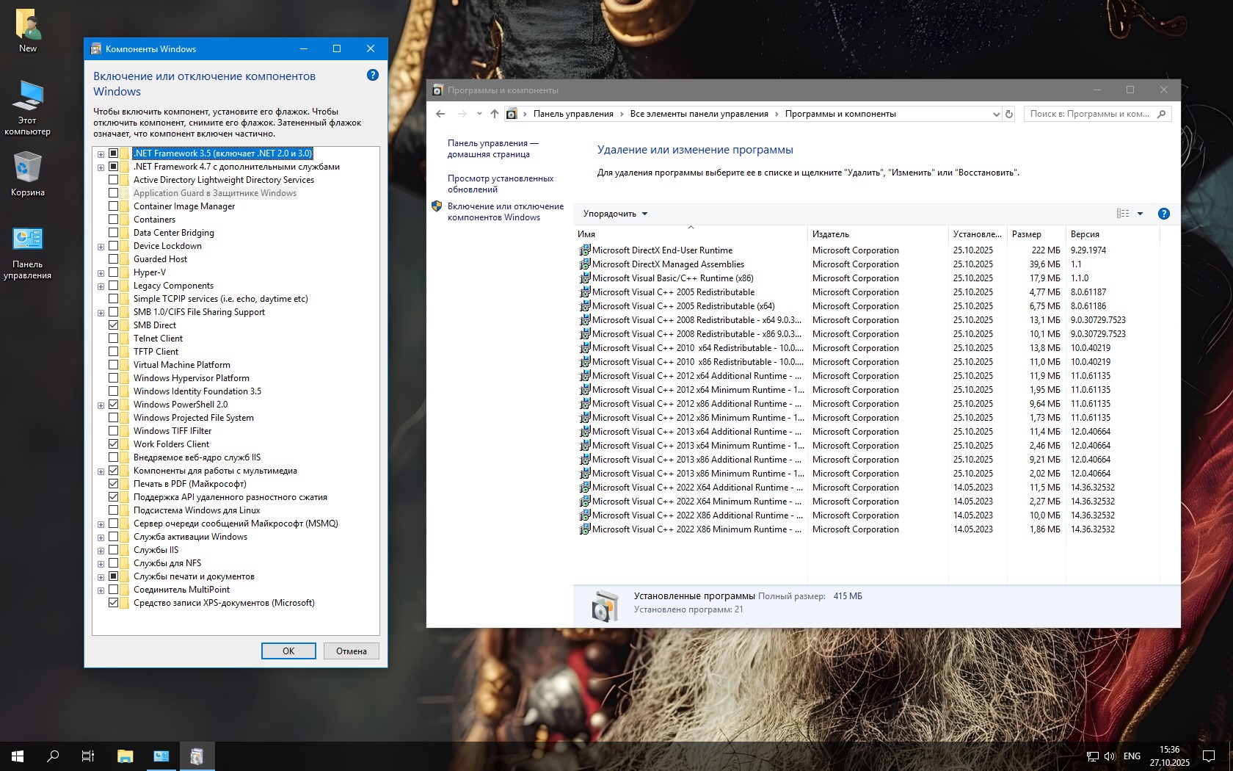1233x771 pixels.
Task: Click the Размер column header
Action: tap(1027, 234)
